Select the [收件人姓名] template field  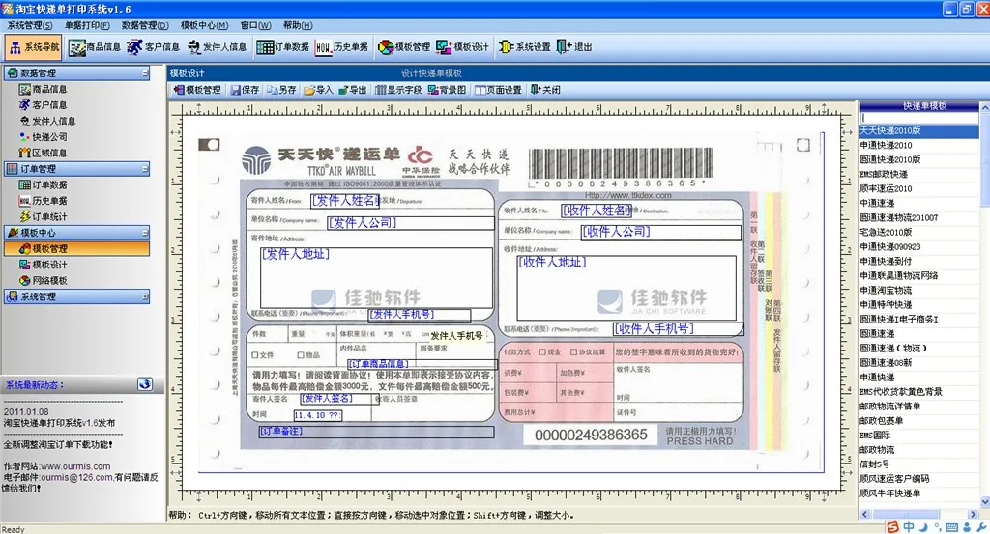(x=596, y=211)
